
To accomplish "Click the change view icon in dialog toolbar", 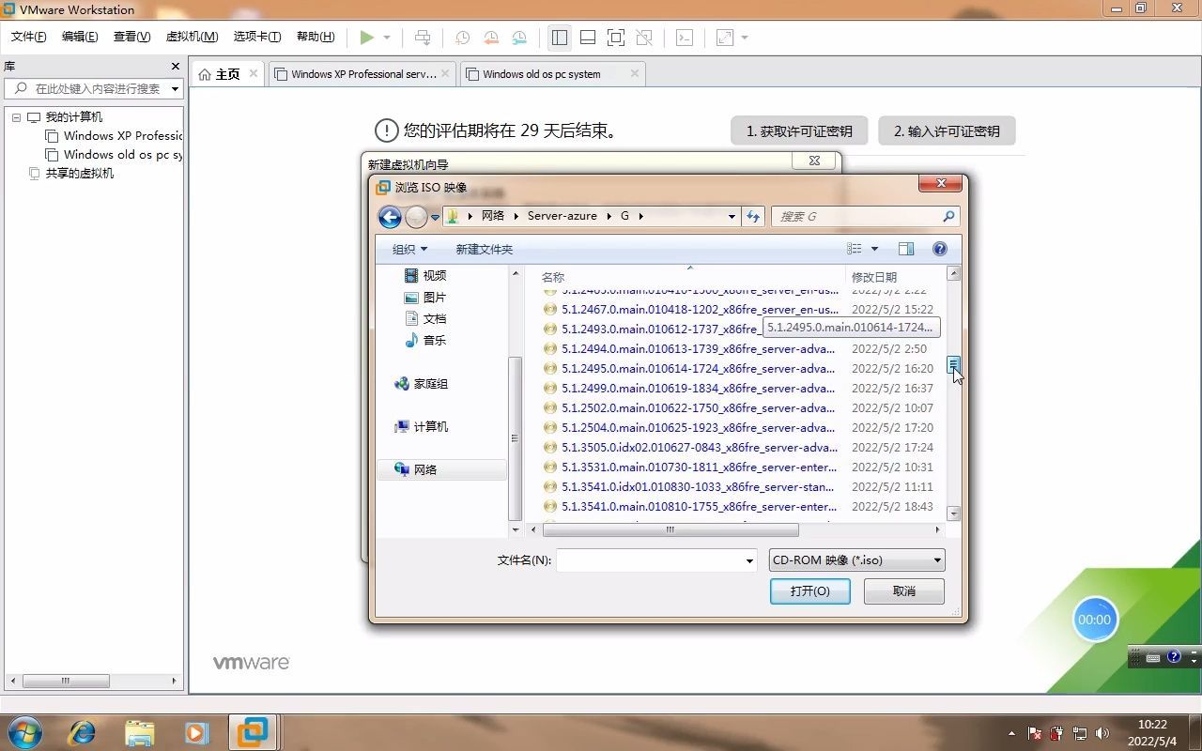I will tap(854, 249).
